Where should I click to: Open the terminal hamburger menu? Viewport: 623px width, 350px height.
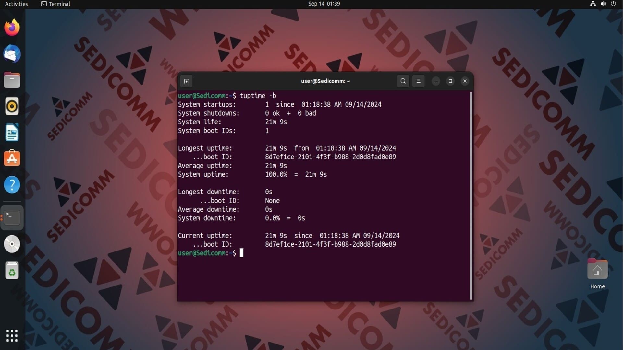[x=418, y=81]
